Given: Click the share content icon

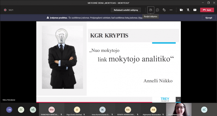Looking at the screenshot, I should (195, 10).
